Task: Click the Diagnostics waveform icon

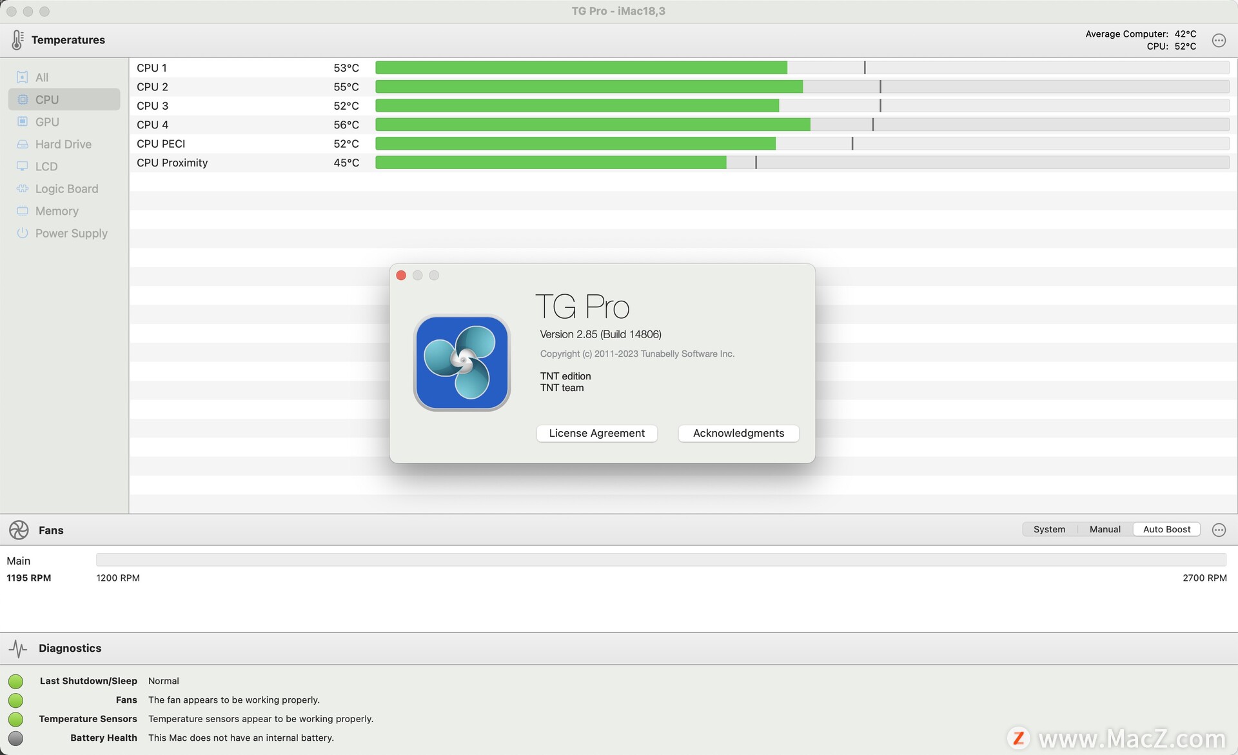Action: point(19,648)
